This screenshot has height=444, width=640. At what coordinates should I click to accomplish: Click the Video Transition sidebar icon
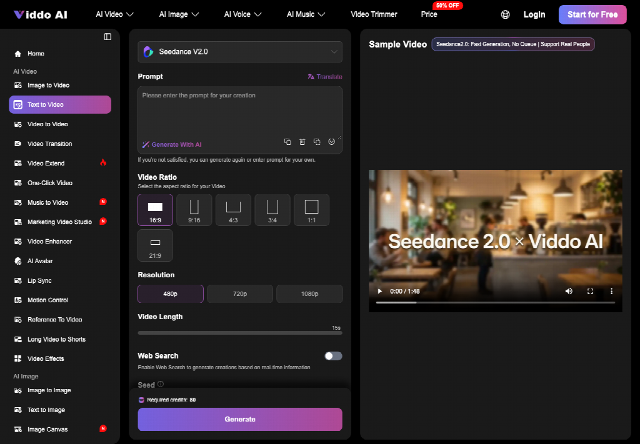coord(18,144)
